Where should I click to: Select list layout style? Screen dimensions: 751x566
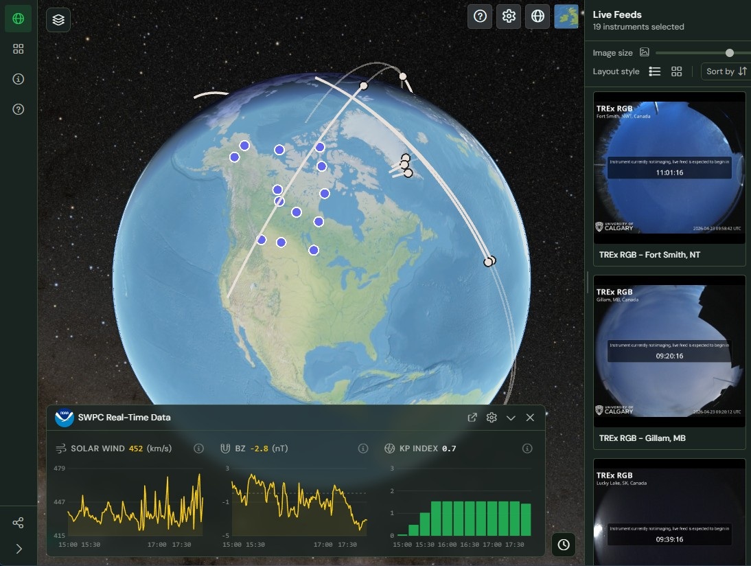(x=654, y=71)
